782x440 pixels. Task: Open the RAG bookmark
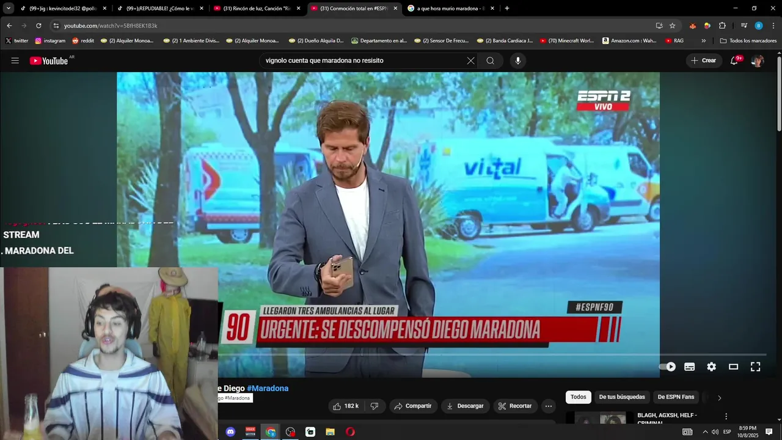point(674,41)
